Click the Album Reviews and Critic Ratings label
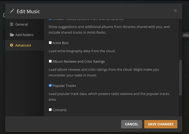Viewport: 189px width, 134px height. [x=79, y=62]
